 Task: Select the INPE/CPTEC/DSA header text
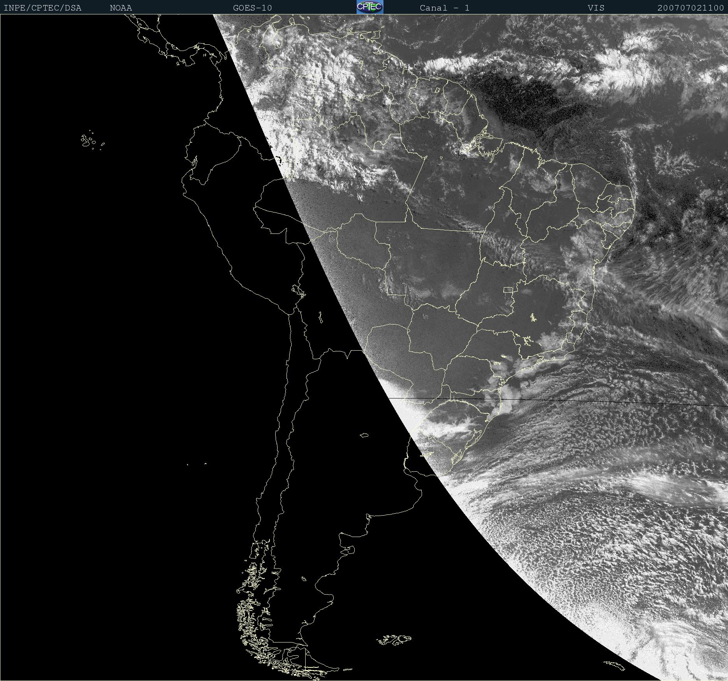coord(42,8)
